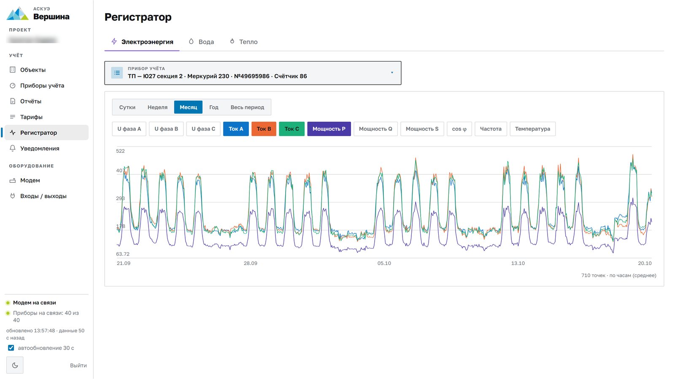675x379 pixels.
Task: Click the water drop icon of Вода
Action: click(x=191, y=41)
